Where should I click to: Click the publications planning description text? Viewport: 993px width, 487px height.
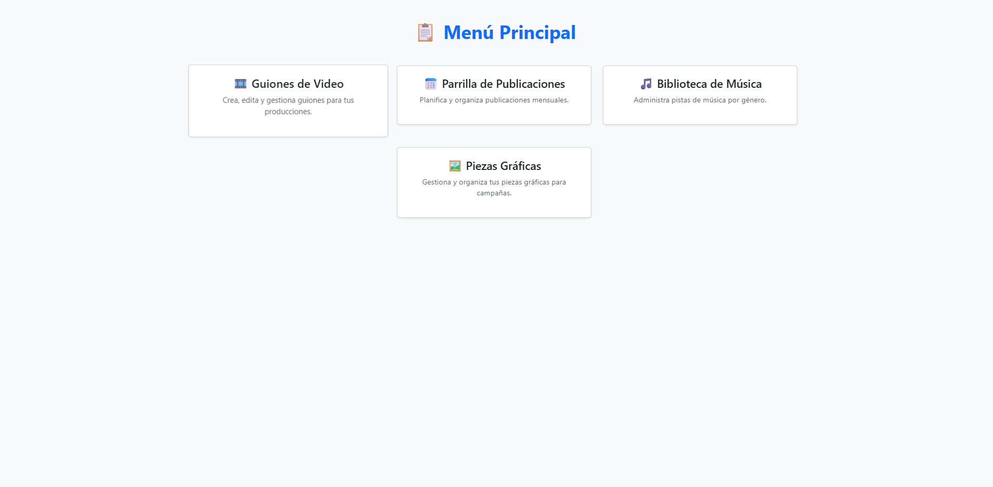[x=494, y=100]
